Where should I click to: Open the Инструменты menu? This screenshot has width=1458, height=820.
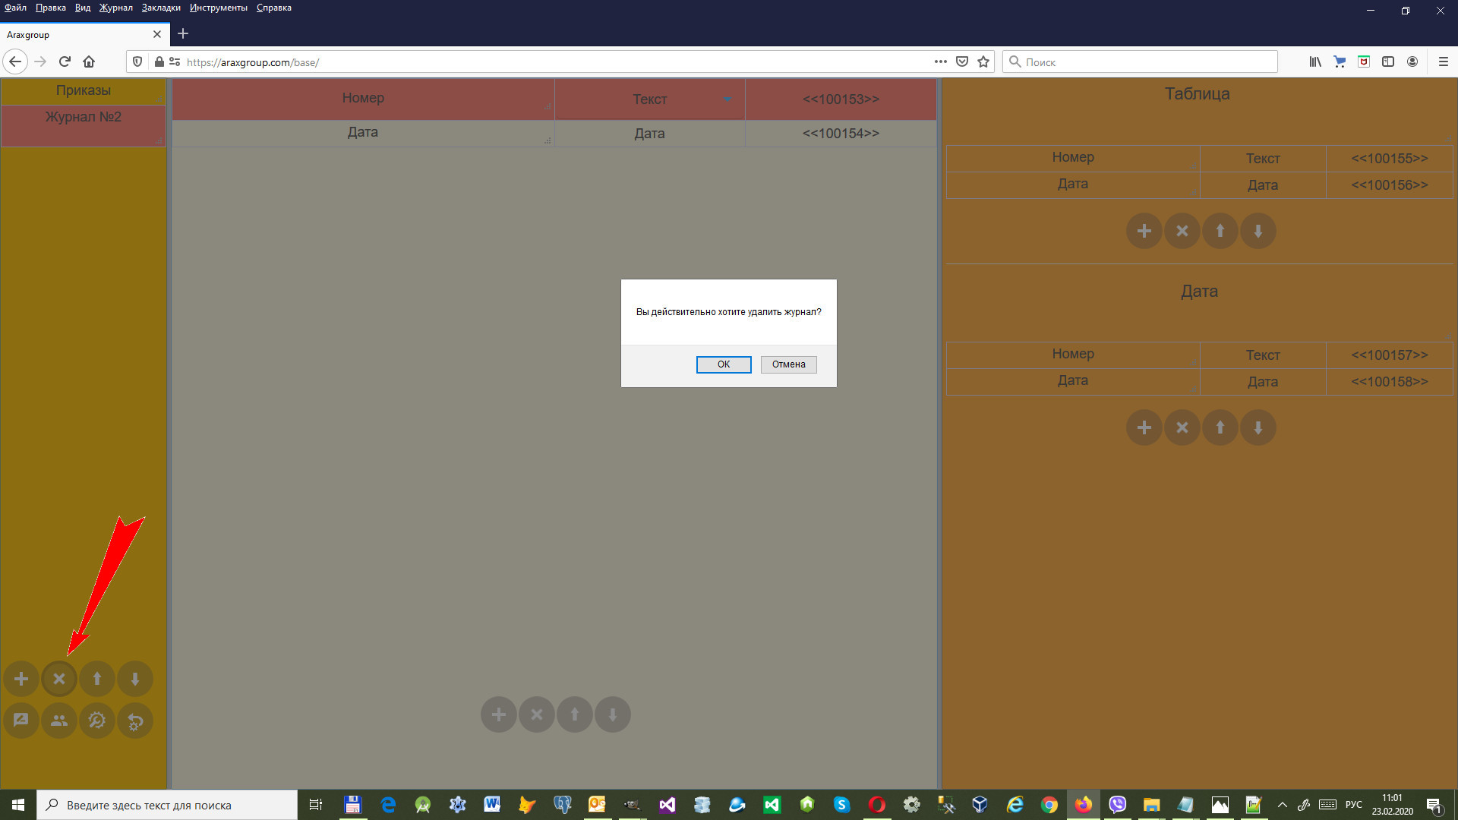click(x=218, y=8)
